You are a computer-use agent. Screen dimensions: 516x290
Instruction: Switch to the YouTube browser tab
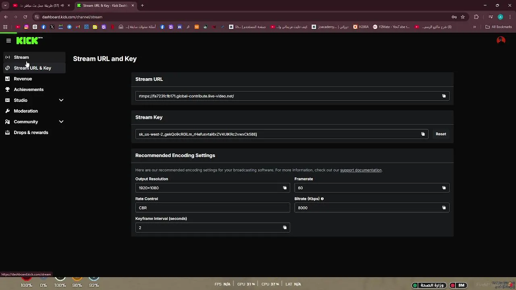(41, 6)
